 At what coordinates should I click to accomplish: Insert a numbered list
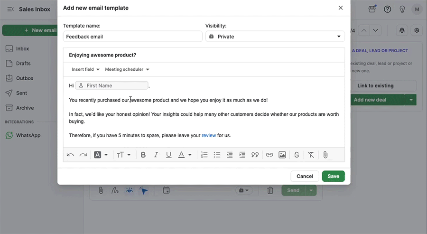[x=204, y=155]
